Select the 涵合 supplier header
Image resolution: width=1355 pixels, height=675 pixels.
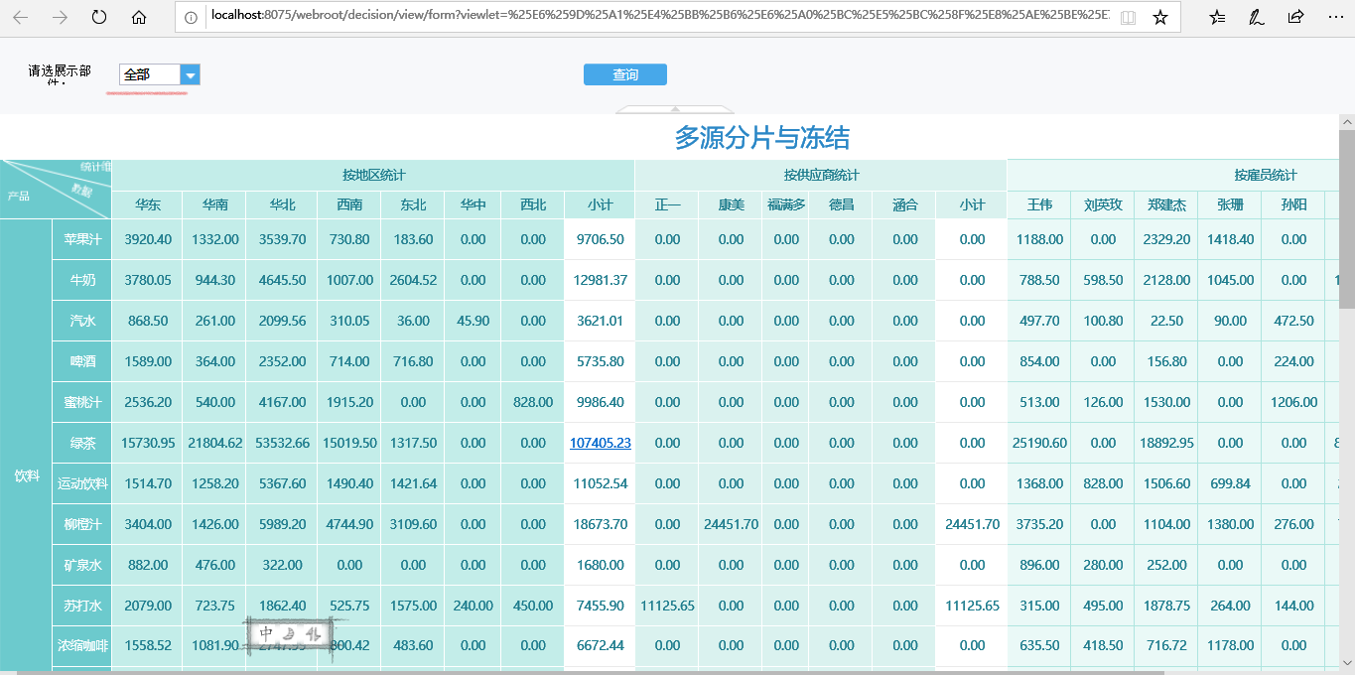[x=904, y=204]
